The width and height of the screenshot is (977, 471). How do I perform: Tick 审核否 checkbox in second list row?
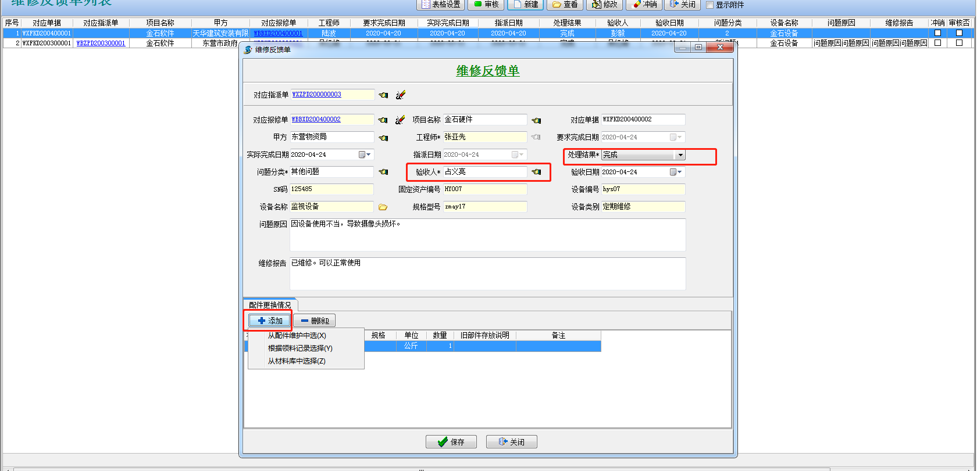959,42
